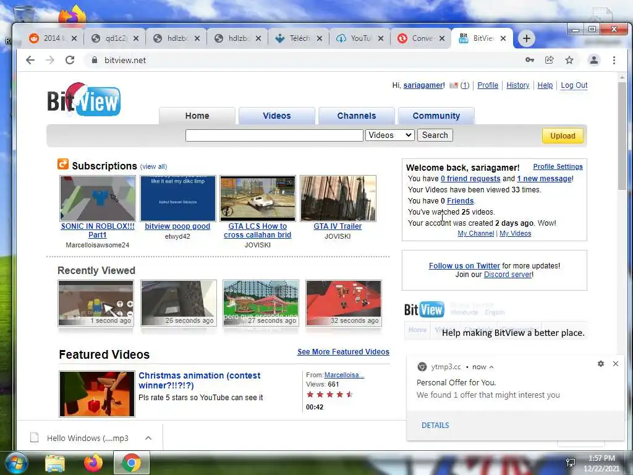Close the BitView tab
This screenshot has height=475, width=633.
[x=503, y=38]
